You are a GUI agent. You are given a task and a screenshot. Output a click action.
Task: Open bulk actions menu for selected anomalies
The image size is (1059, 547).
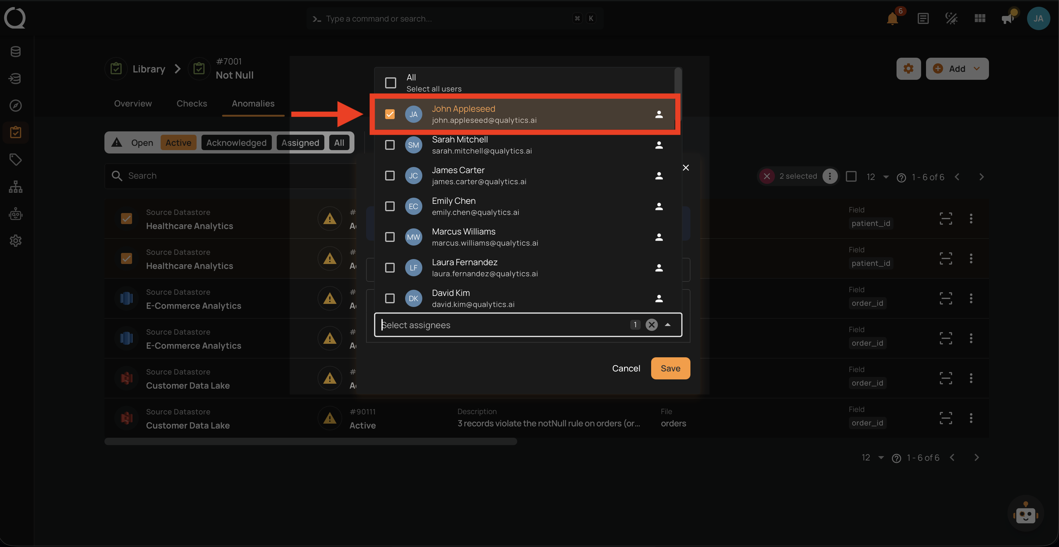[x=830, y=176]
